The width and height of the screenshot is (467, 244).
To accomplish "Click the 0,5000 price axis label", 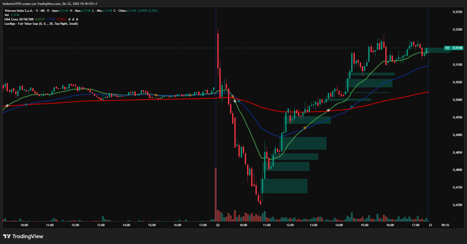I will [457, 100].
